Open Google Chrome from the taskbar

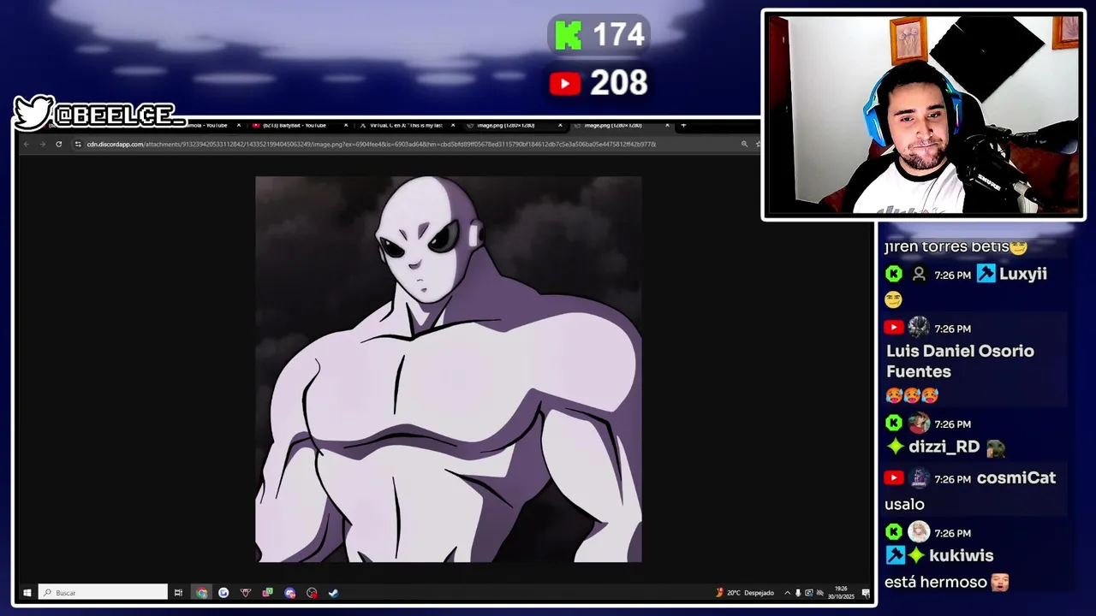click(201, 592)
